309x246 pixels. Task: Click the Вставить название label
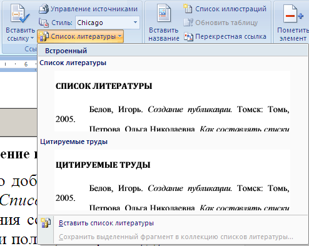[164, 34]
